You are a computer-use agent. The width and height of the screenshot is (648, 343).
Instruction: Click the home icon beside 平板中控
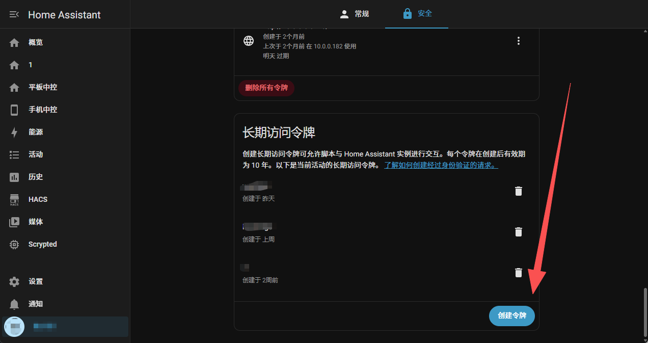14,88
